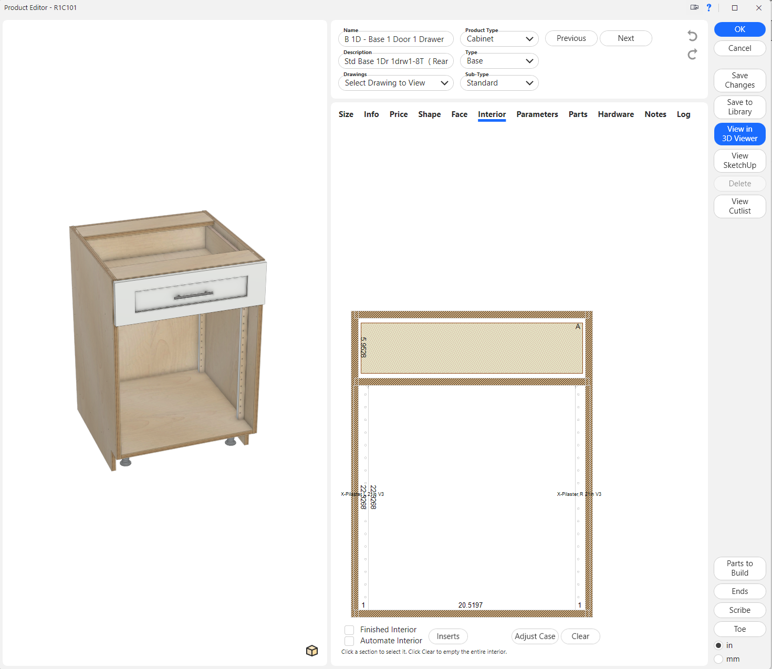This screenshot has width=772, height=669.
Task: Open the Select Drawing to View dropdown
Action: click(396, 83)
